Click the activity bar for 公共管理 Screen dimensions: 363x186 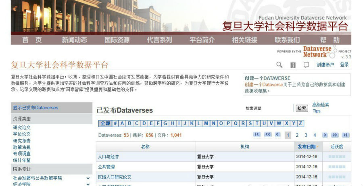point(337,167)
